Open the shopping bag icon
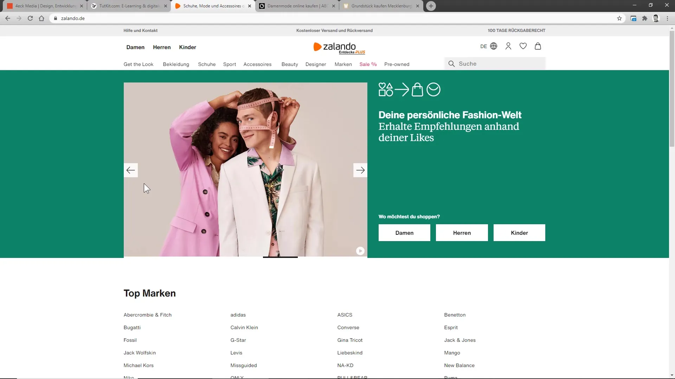This screenshot has height=379, width=675. pos(538,46)
